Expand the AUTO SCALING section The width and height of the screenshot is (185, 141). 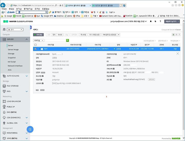click(27, 76)
